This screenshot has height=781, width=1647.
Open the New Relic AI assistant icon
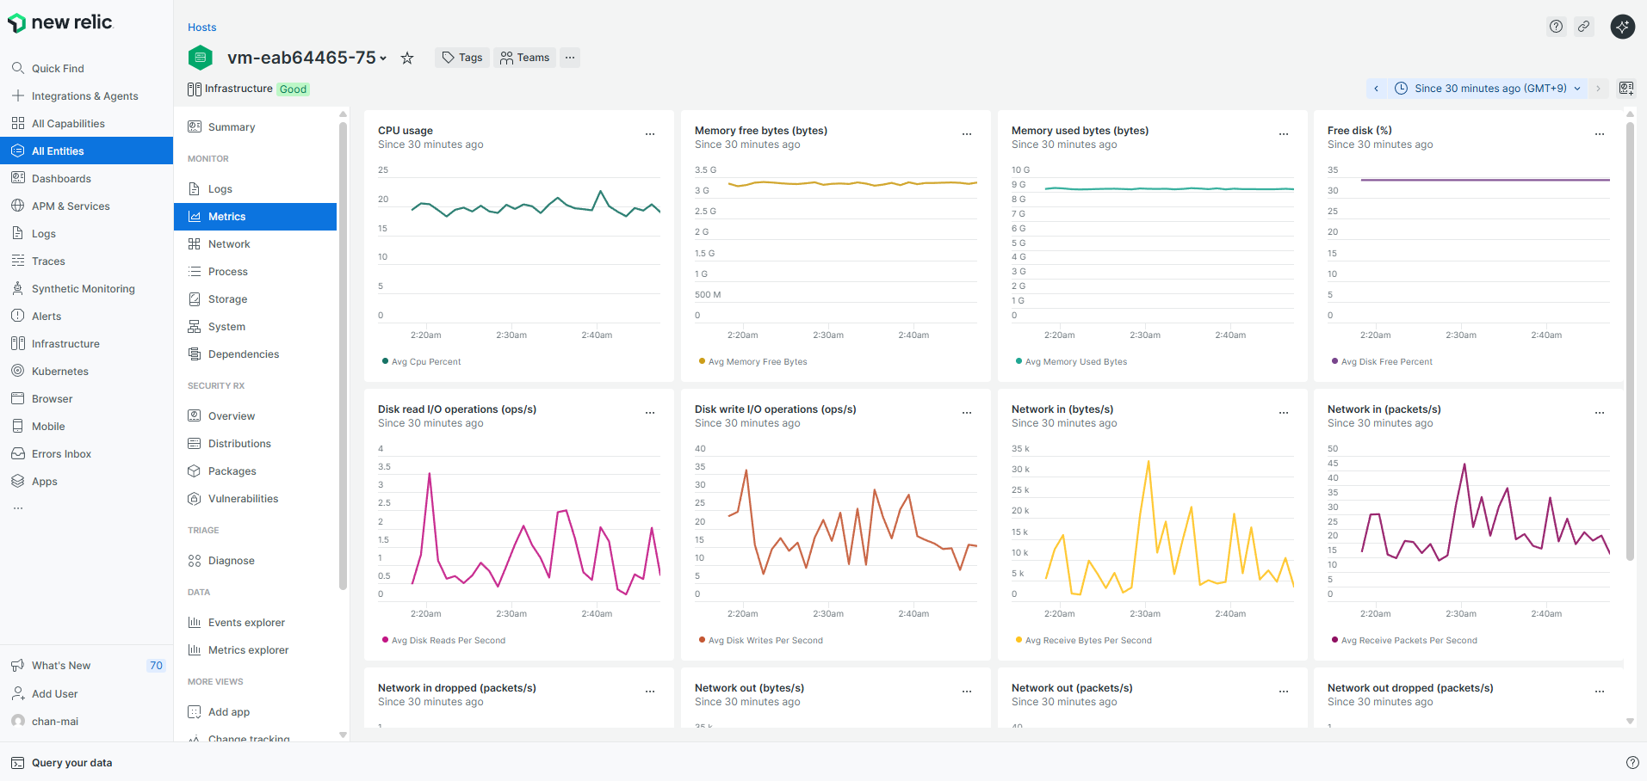coord(1622,27)
